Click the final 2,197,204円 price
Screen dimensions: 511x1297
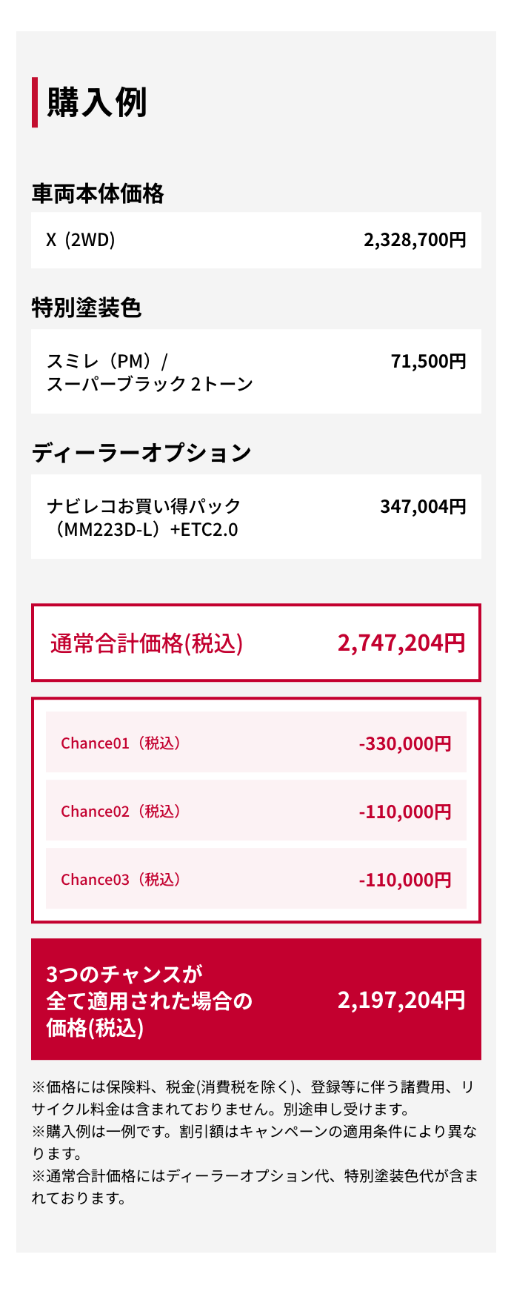coord(401,1001)
